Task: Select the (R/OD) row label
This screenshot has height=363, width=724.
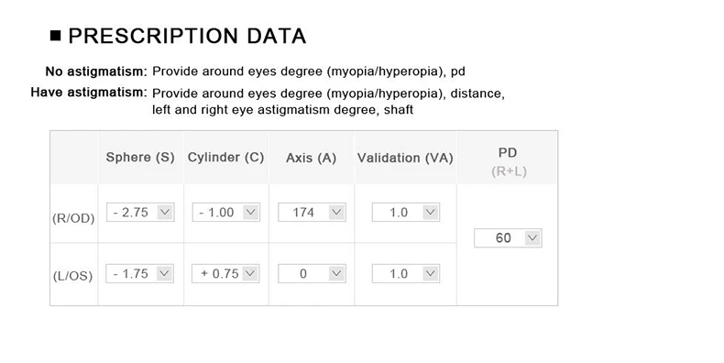Action: click(x=73, y=218)
